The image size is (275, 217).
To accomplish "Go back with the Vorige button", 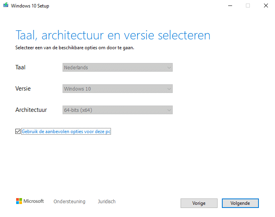I will tap(199, 203).
